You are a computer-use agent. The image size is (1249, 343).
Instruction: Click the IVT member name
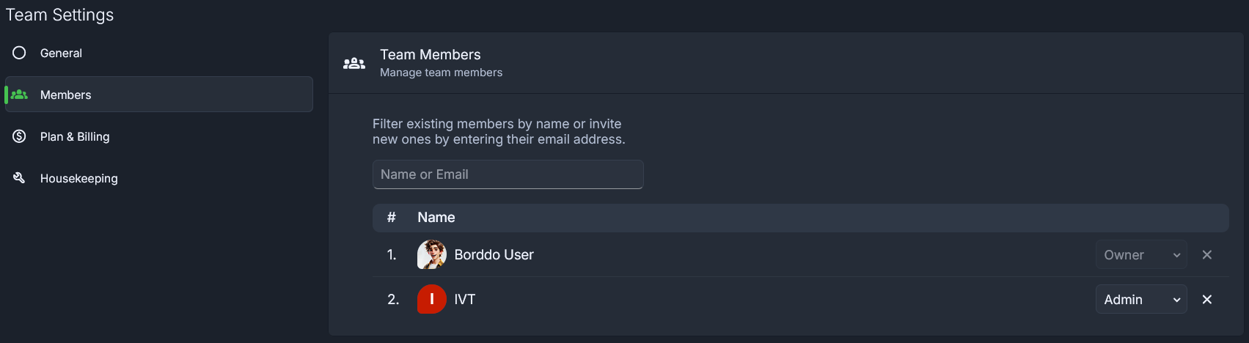(465, 299)
